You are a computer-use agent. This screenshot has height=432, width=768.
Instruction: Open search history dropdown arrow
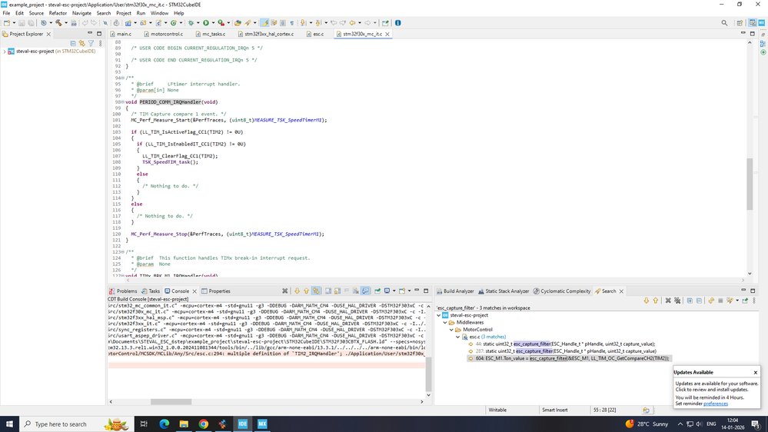[737, 301]
